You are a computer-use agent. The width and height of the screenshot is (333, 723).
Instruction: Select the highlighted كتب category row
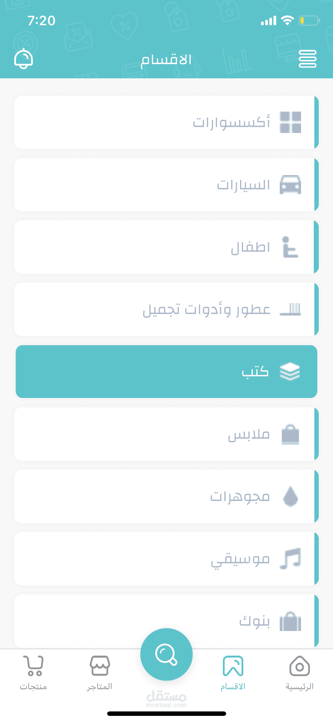click(166, 372)
